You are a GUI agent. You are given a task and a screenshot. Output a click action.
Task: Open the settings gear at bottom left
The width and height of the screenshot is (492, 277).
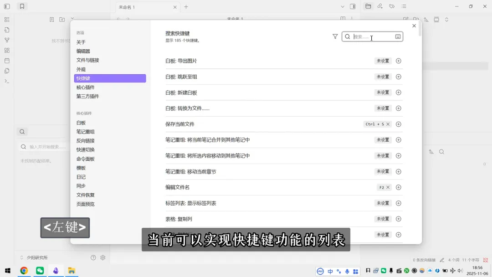coord(102,257)
